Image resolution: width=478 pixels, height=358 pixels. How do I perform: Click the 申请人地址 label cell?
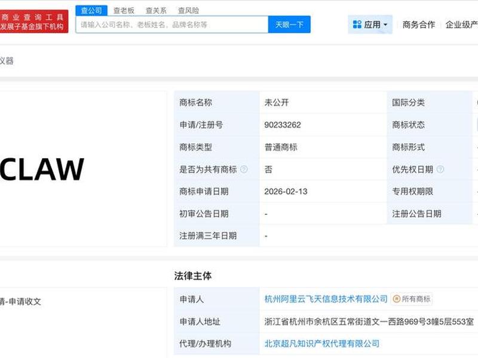click(217, 322)
